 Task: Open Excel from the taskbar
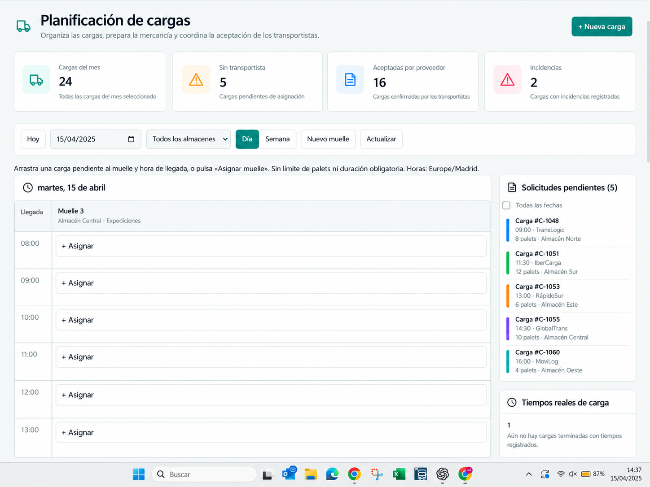coord(399,474)
